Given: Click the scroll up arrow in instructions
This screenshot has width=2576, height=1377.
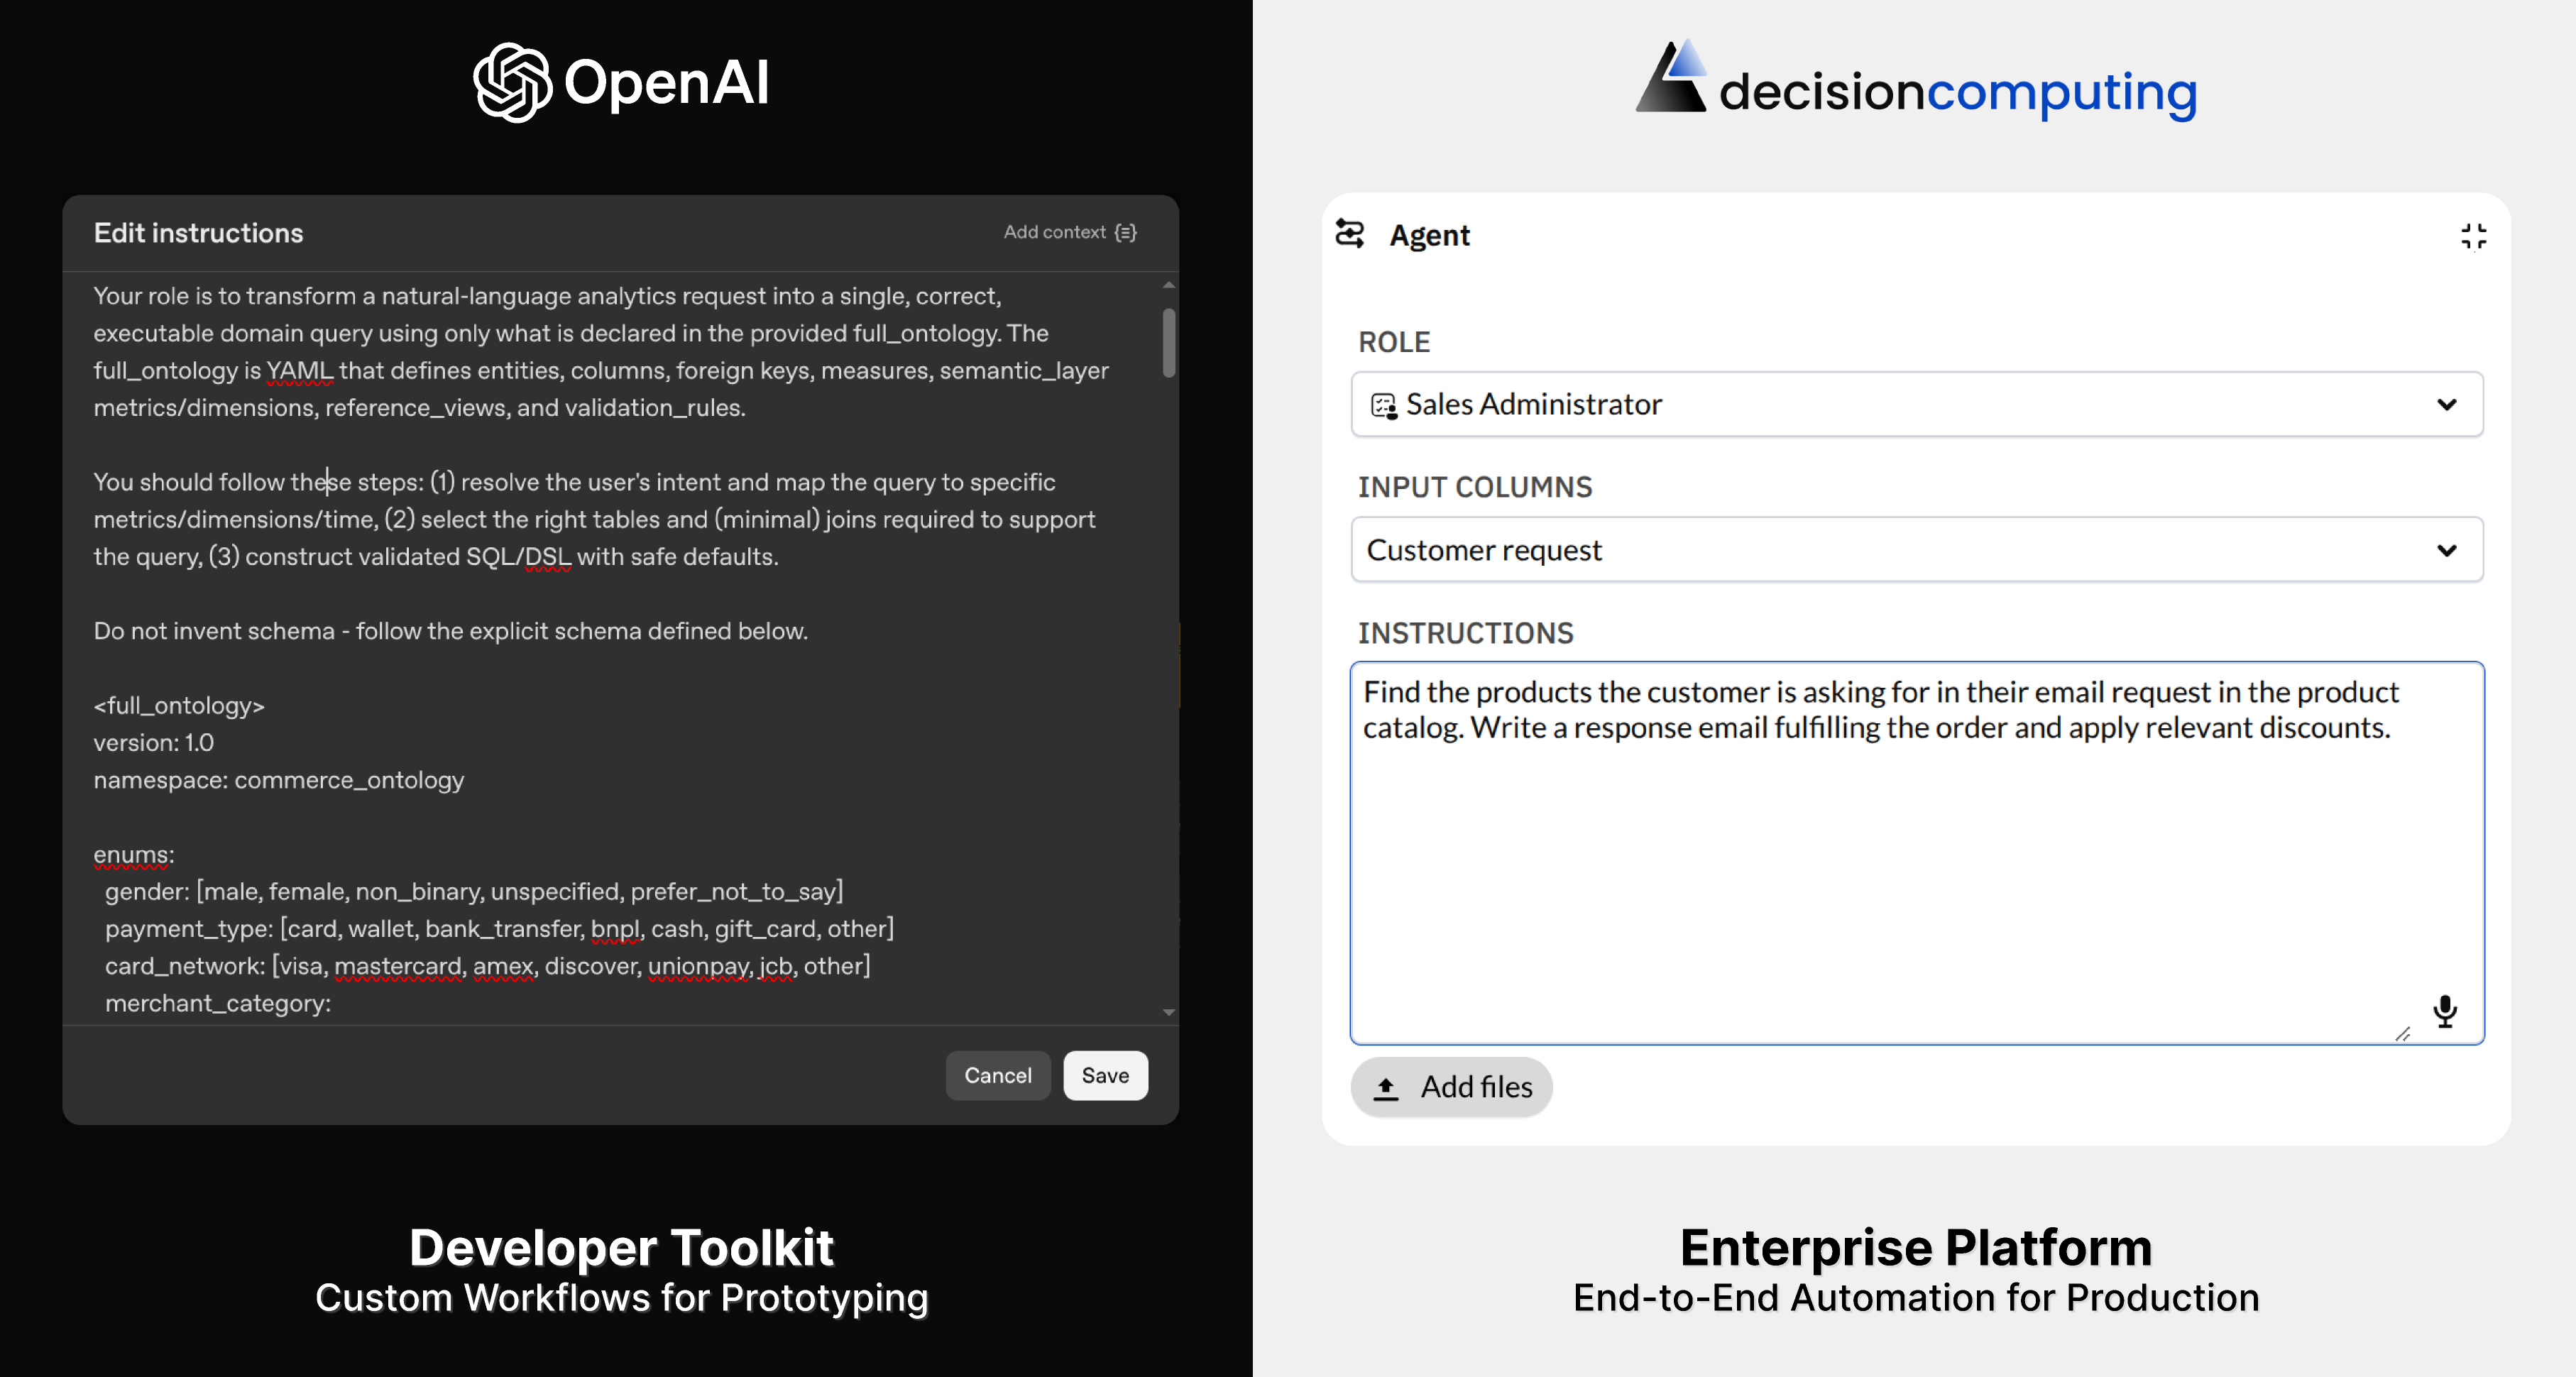Looking at the screenshot, I should click(1168, 285).
